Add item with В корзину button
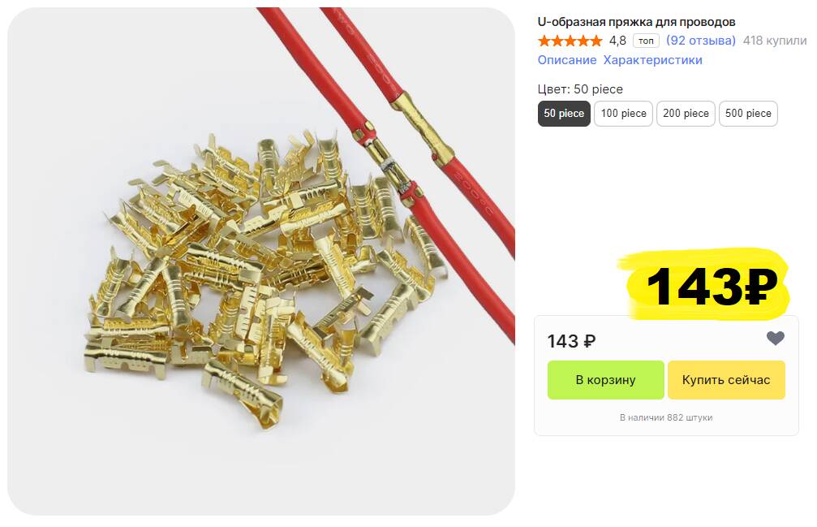Viewport: 817px width, 527px height. click(605, 380)
